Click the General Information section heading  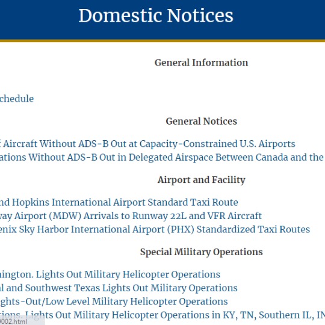coord(201,63)
